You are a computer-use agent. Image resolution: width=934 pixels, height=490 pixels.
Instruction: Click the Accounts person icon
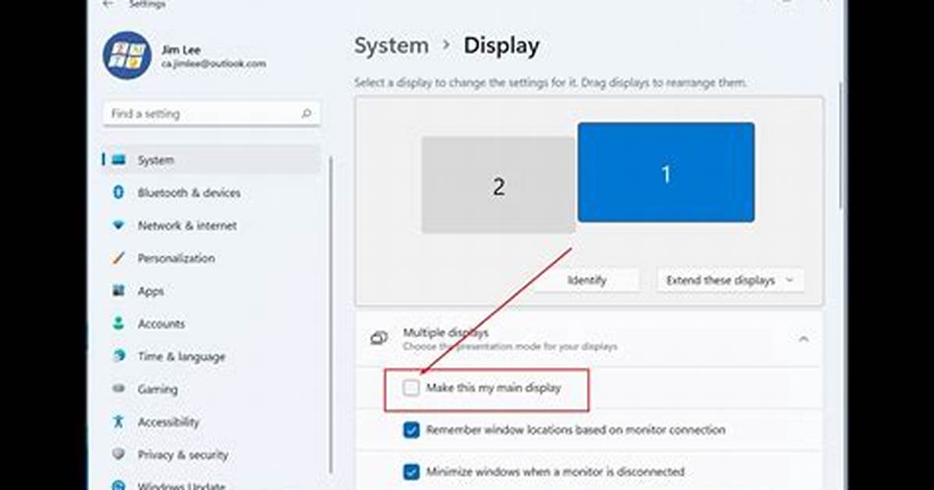[119, 323]
